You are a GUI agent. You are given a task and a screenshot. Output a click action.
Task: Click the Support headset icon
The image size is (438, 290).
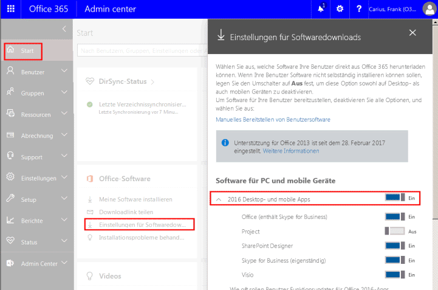[x=10, y=156]
